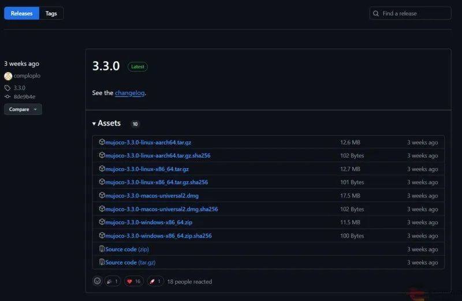Open commit 8de9b4e link
462x301 pixels.
(x=24, y=96)
